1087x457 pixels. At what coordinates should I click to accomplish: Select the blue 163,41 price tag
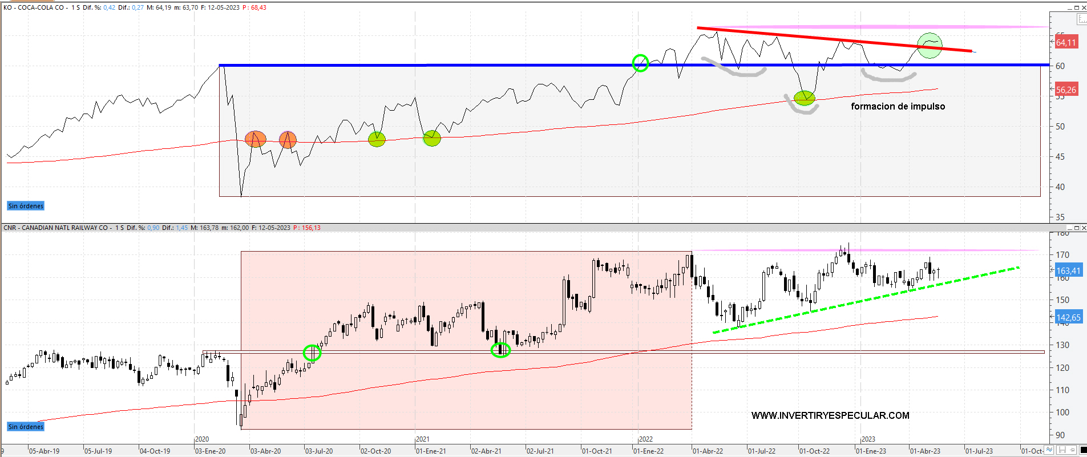[x=1068, y=271]
